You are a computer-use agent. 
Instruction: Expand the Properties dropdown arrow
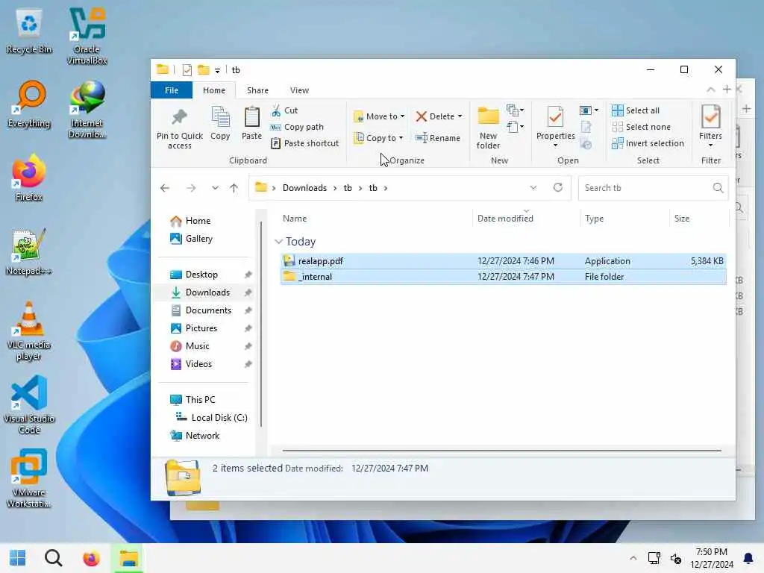(x=555, y=145)
